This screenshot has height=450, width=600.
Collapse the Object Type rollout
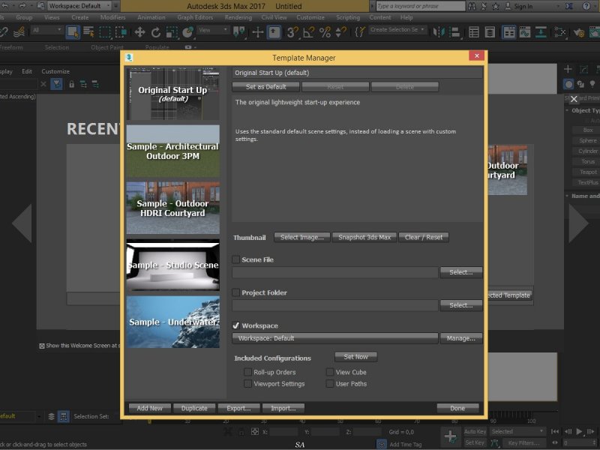(x=567, y=110)
